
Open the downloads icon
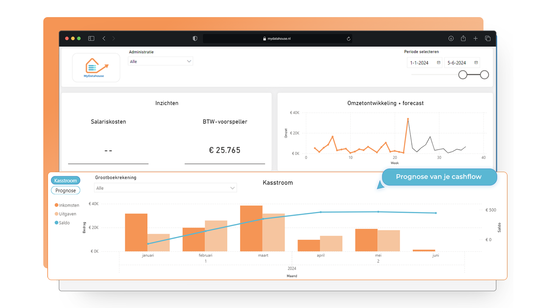tap(451, 38)
